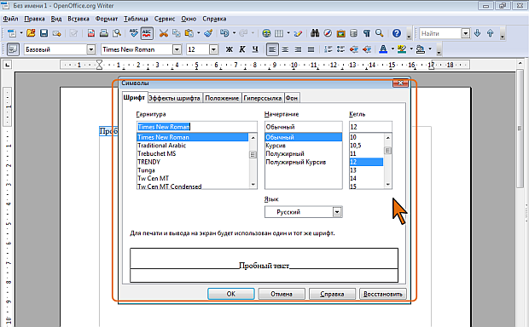Apply the Highlighting color icon
The height and width of the screenshot is (327, 529).
(402, 49)
